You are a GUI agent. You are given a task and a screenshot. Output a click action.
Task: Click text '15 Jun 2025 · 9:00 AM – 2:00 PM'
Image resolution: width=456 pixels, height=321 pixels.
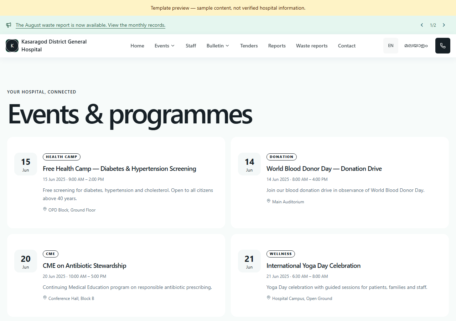[x=73, y=179]
